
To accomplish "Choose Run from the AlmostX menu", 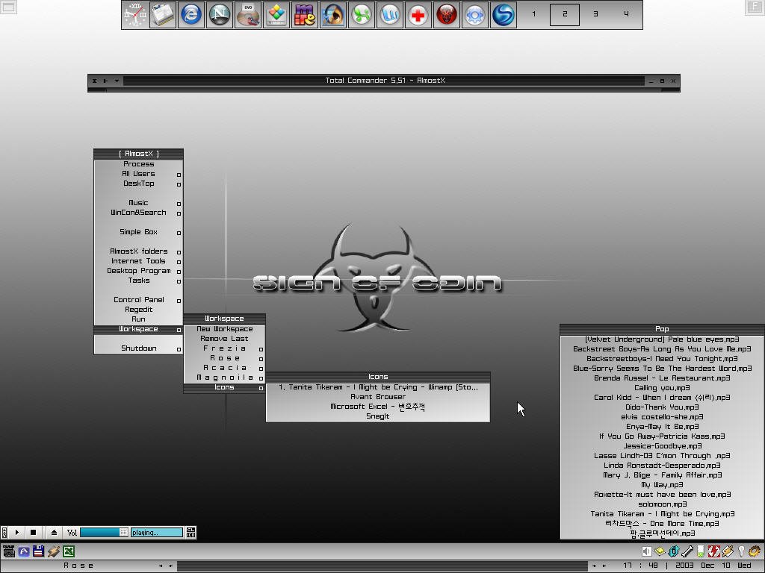I will (x=138, y=319).
